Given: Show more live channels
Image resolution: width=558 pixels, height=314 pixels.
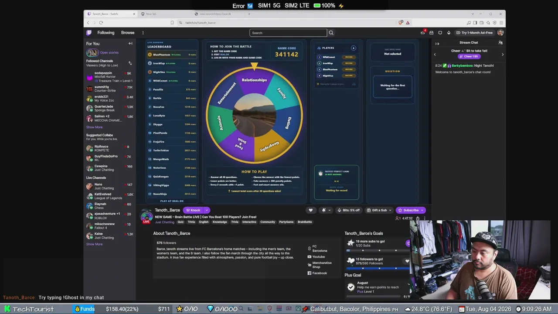Looking at the screenshot, I should [94, 244].
